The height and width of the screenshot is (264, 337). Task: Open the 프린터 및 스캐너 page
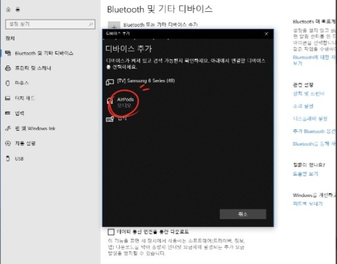point(33,68)
